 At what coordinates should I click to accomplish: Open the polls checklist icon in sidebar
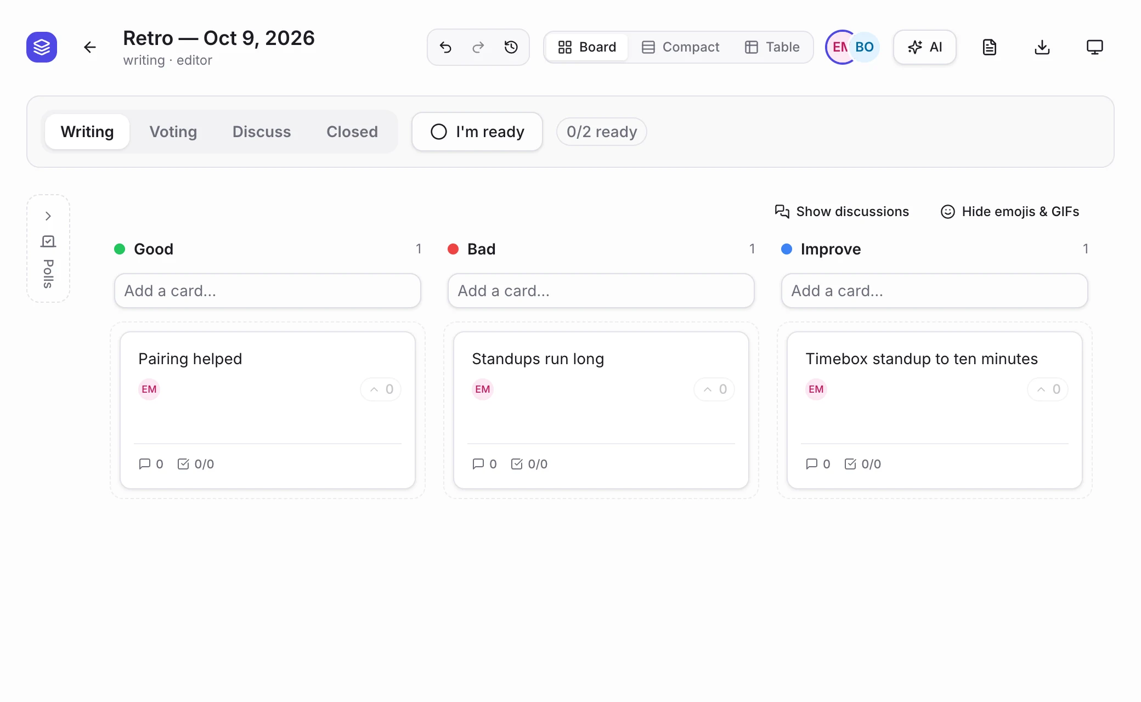coord(48,241)
